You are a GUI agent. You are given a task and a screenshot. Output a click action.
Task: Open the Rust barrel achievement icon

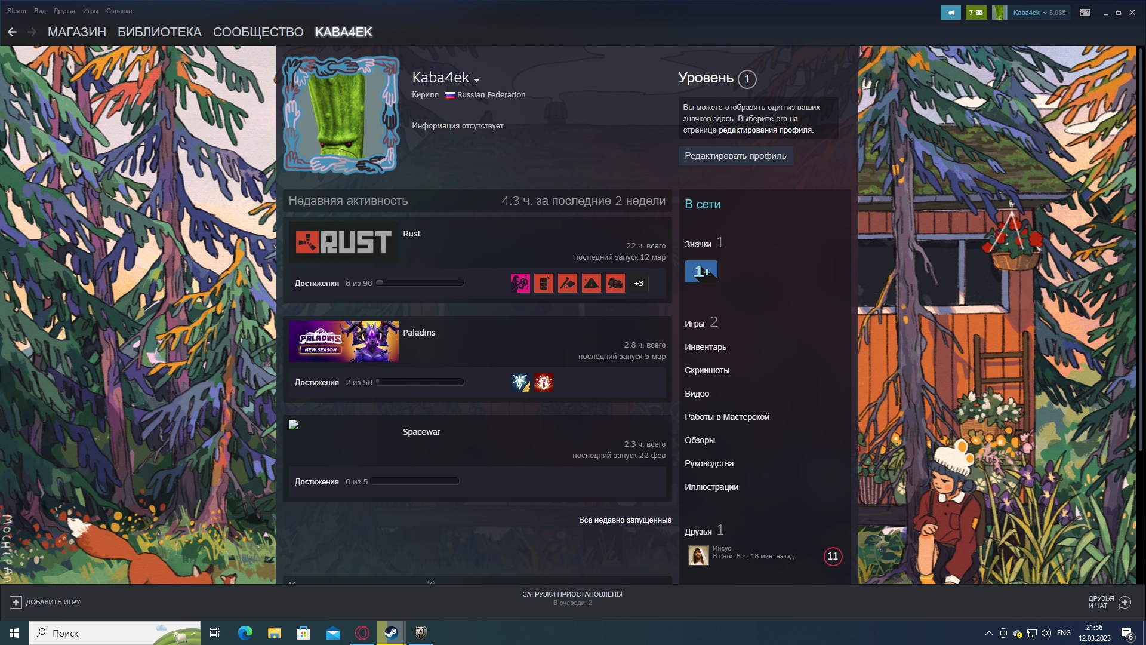point(544,283)
